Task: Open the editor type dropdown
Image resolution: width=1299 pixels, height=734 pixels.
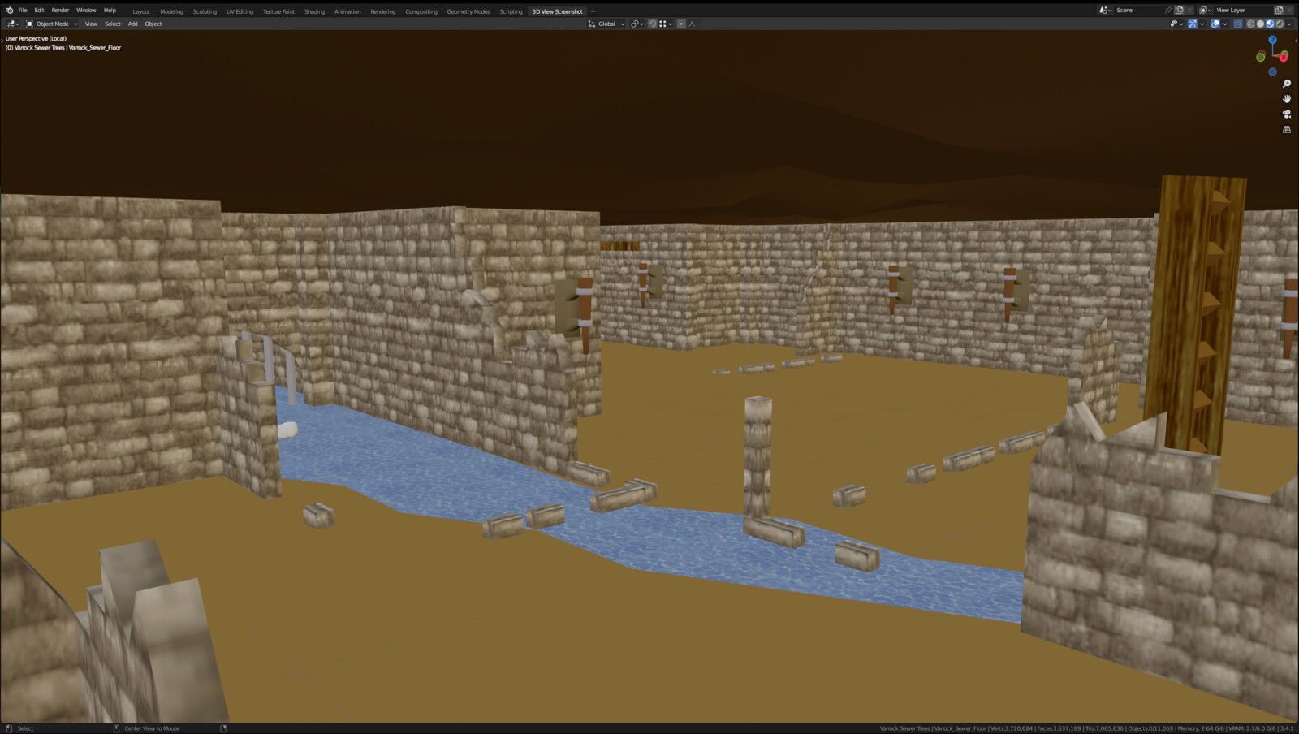Action: point(12,24)
